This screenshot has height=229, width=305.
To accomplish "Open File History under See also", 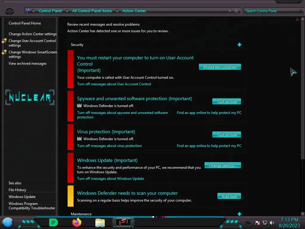I will tap(17, 190).
